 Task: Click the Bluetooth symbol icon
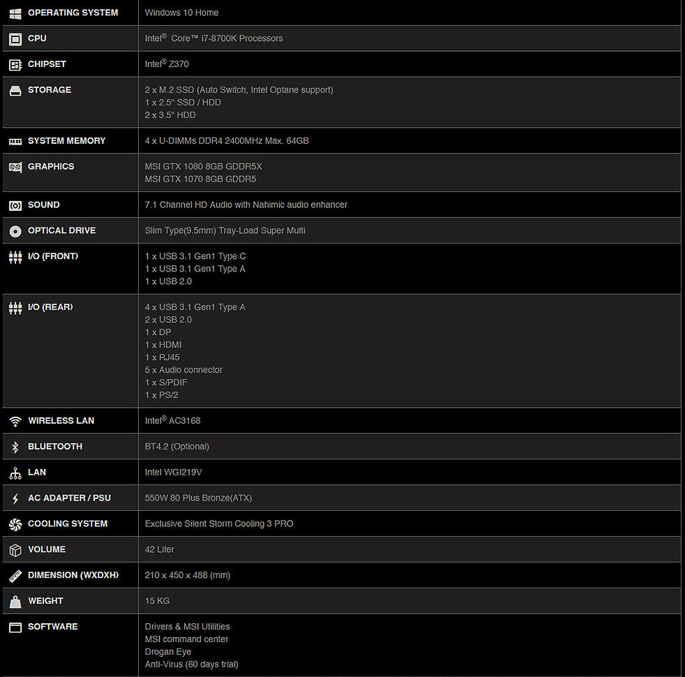click(15, 447)
